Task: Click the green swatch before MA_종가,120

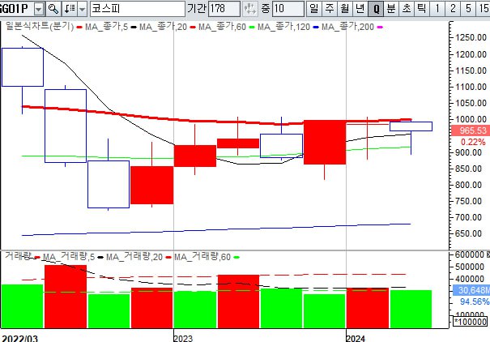Action: [252, 28]
